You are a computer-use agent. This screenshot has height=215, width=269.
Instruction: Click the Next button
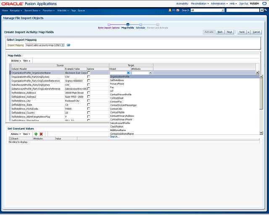[x=229, y=32]
